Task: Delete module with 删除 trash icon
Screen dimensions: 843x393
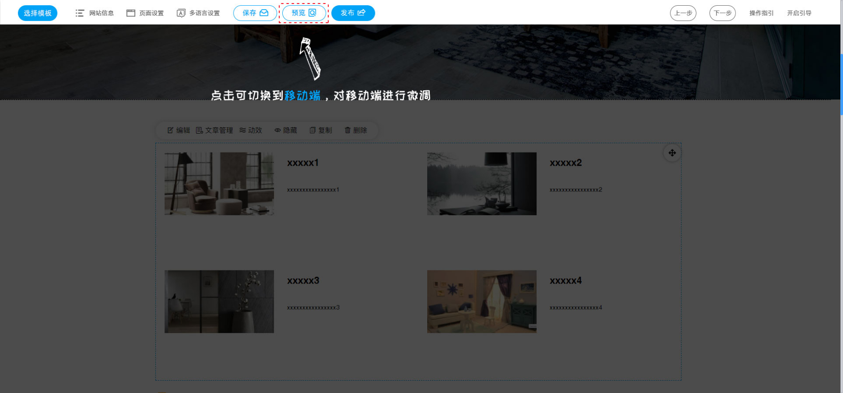Action: (348, 130)
